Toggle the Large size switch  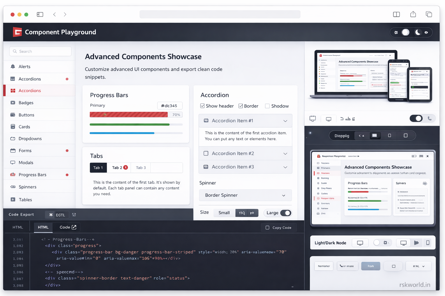pyautogui.click(x=286, y=213)
